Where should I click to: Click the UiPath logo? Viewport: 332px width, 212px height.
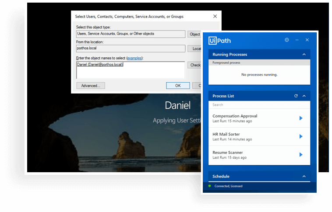(220, 40)
